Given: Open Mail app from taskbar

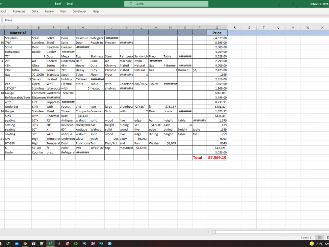Looking at the screenshot, I should pos(16,244).
